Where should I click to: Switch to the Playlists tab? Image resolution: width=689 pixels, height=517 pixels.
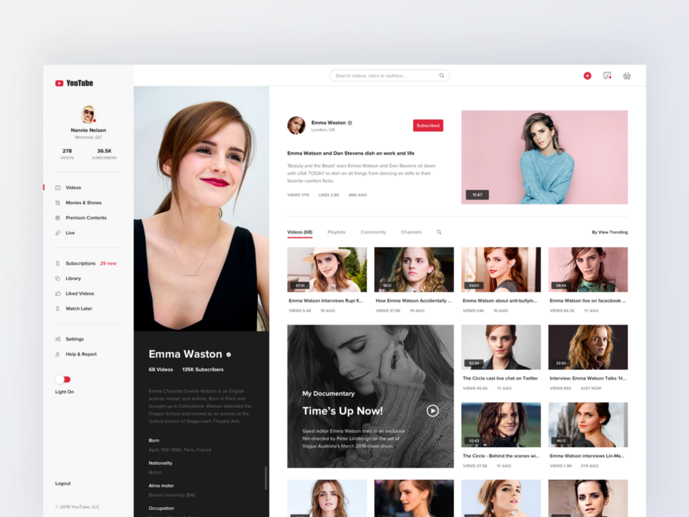pyautogui.click(x=336, y=232)
